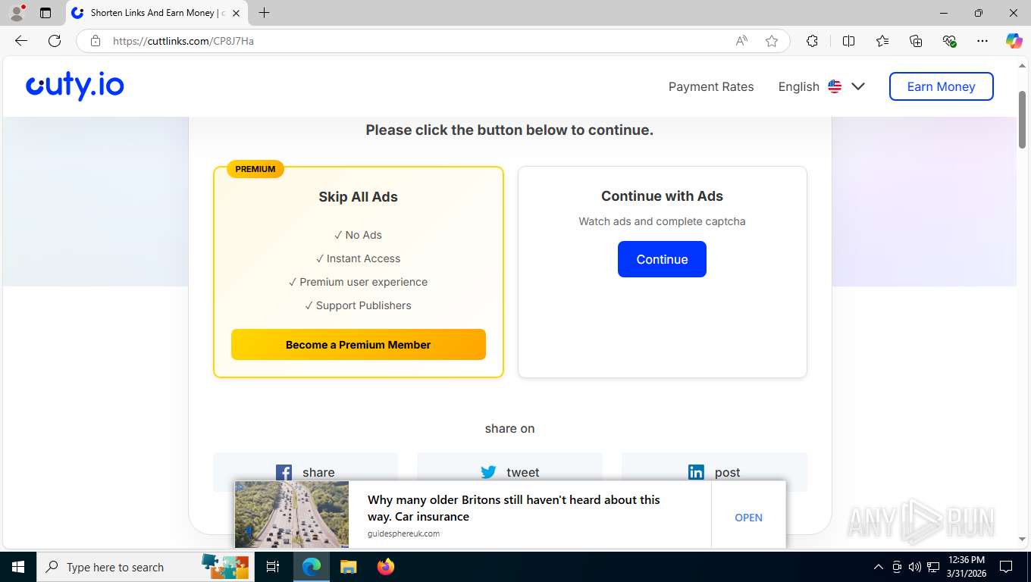This screenshot has height=582, width=1031.
Task: View site info via padlock icon
Action: click(96, 41)
